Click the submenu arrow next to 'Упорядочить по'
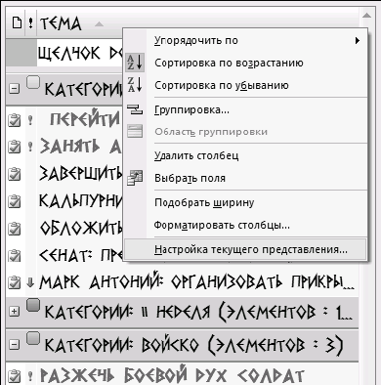 pyautogui.click(x=358, y=41)
